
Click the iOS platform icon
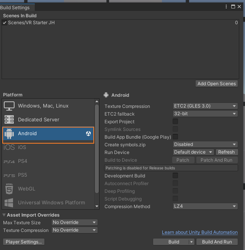point(9,147)
